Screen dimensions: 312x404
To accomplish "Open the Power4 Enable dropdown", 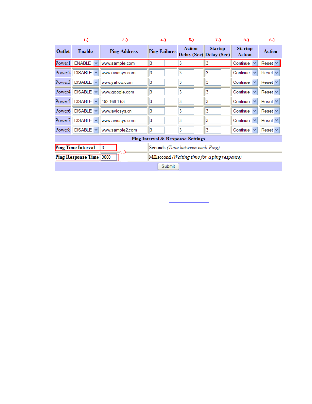I will point(85,92).
